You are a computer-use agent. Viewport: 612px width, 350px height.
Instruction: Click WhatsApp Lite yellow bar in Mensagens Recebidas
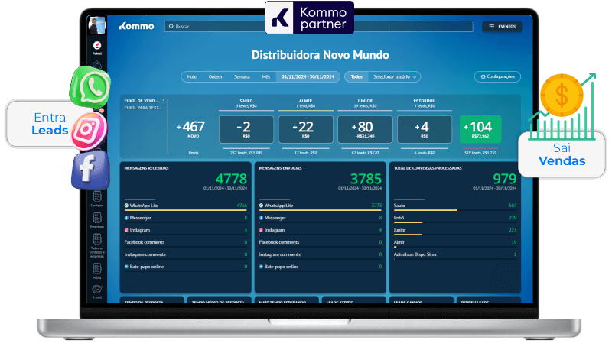185,210
